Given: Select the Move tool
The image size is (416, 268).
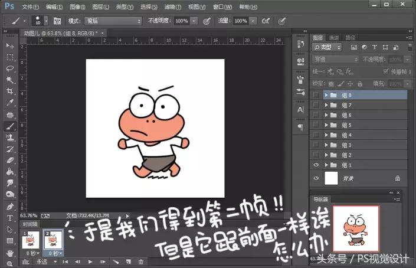Looking at the screenshot, I should [x=10, y=46].
